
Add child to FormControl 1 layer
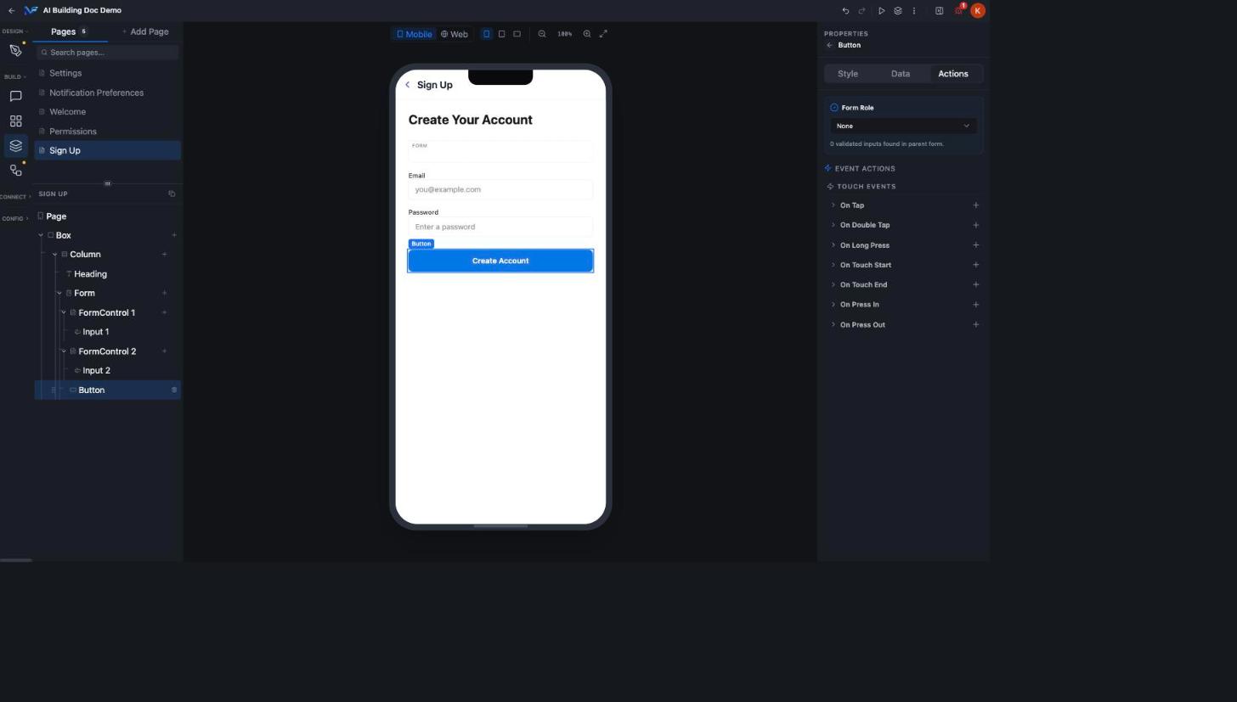(x=164, y=312)
